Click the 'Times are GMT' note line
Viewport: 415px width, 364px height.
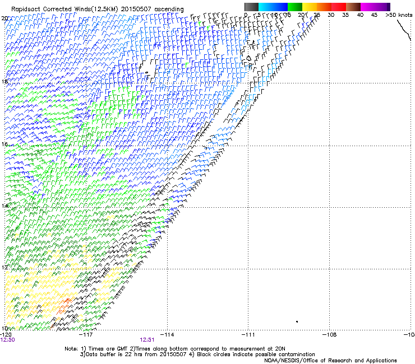click(175, 349)
